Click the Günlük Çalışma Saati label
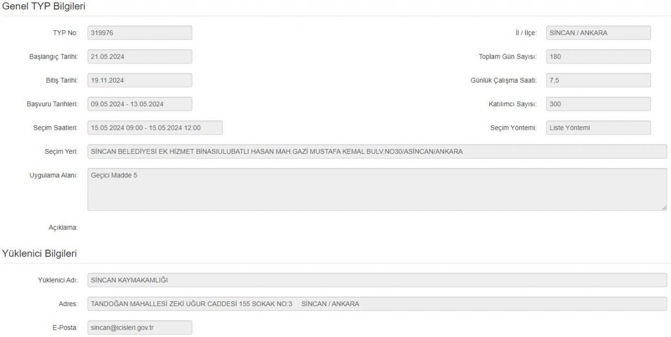 pos(504,81)
